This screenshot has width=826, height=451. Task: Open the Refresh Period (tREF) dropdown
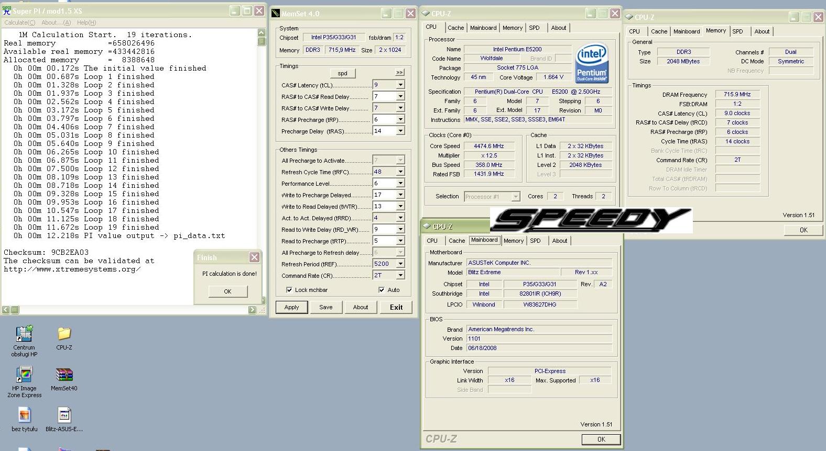click(400, 264)
